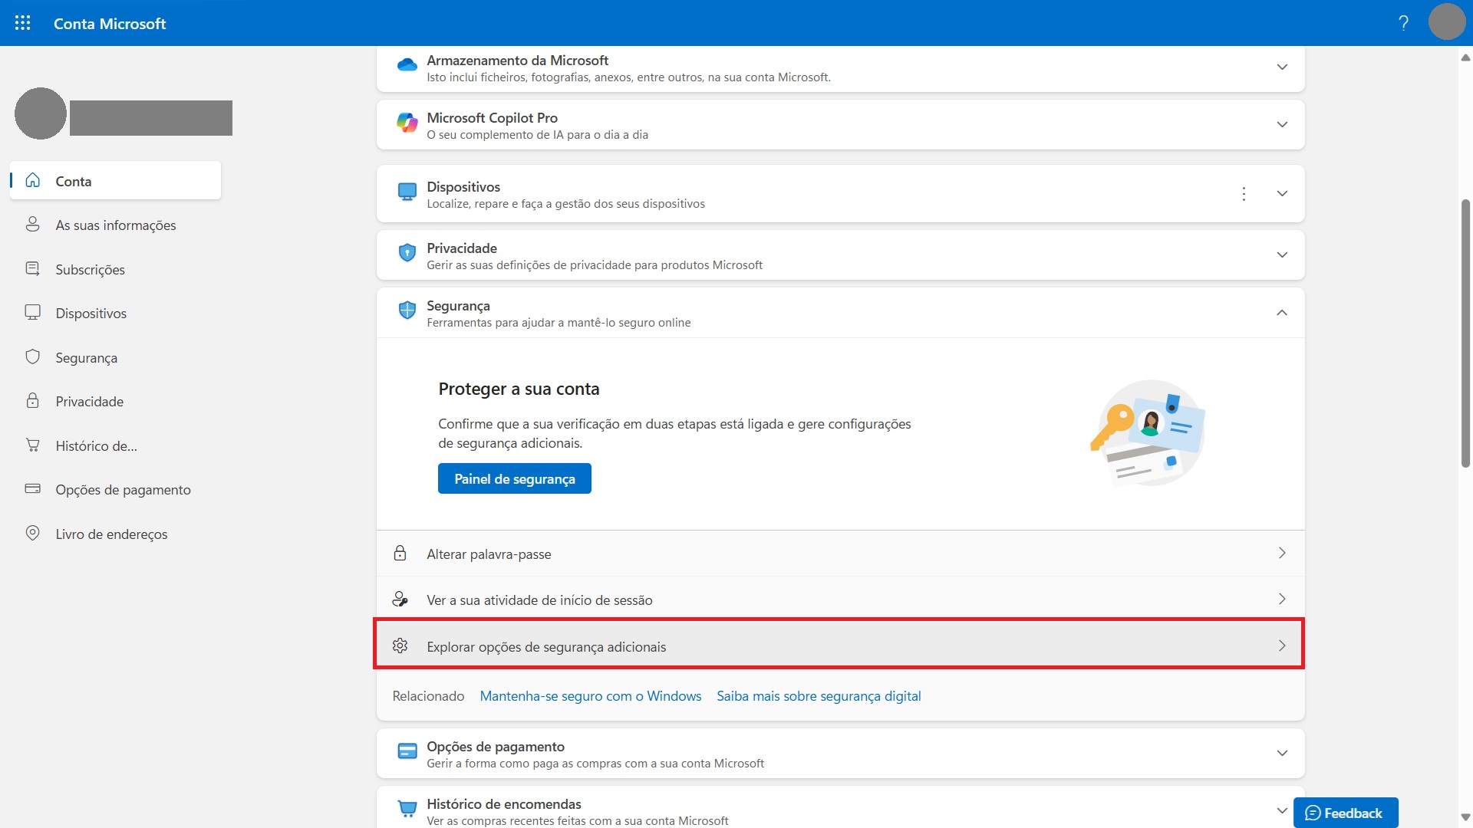
Task: Select Segurança in the left sidebar
Action: (x=115, y=357)
